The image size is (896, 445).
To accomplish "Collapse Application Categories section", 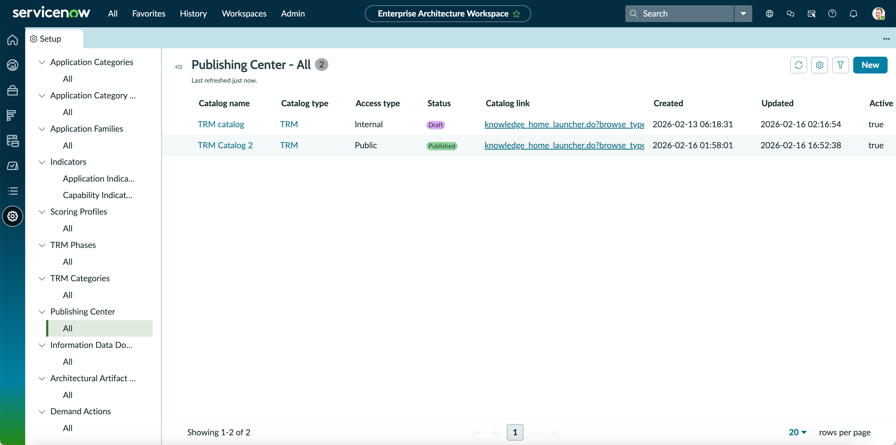I will tap(42, 62).
